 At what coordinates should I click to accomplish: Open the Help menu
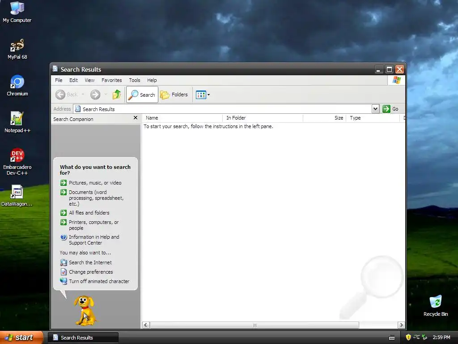click(152, 80)
